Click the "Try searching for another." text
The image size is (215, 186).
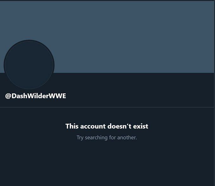click(x=107, y=138)
